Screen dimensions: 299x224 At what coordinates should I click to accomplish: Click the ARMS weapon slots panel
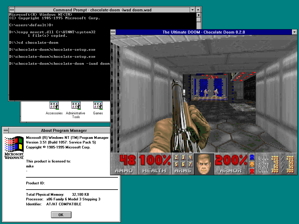pyautogui.click(x=183, y=164)
